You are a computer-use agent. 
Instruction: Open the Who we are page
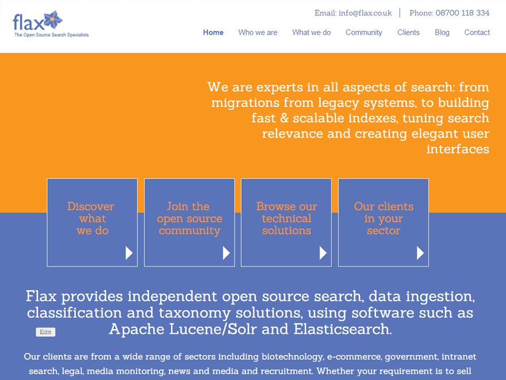pyautogui.click(x=258, y=32)
